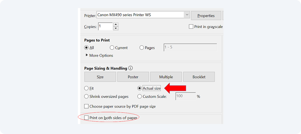The image size is (301, 134).
Task: Click into the Copies number field
Action: [x=105, y=26]
